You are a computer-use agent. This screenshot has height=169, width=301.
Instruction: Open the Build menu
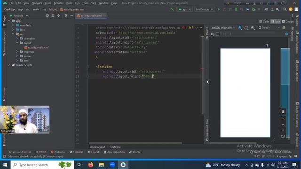pos(69,3)
